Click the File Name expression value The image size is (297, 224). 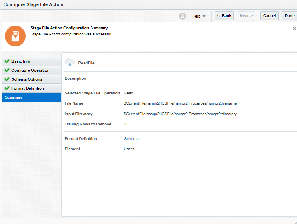(x=180, y=103)
